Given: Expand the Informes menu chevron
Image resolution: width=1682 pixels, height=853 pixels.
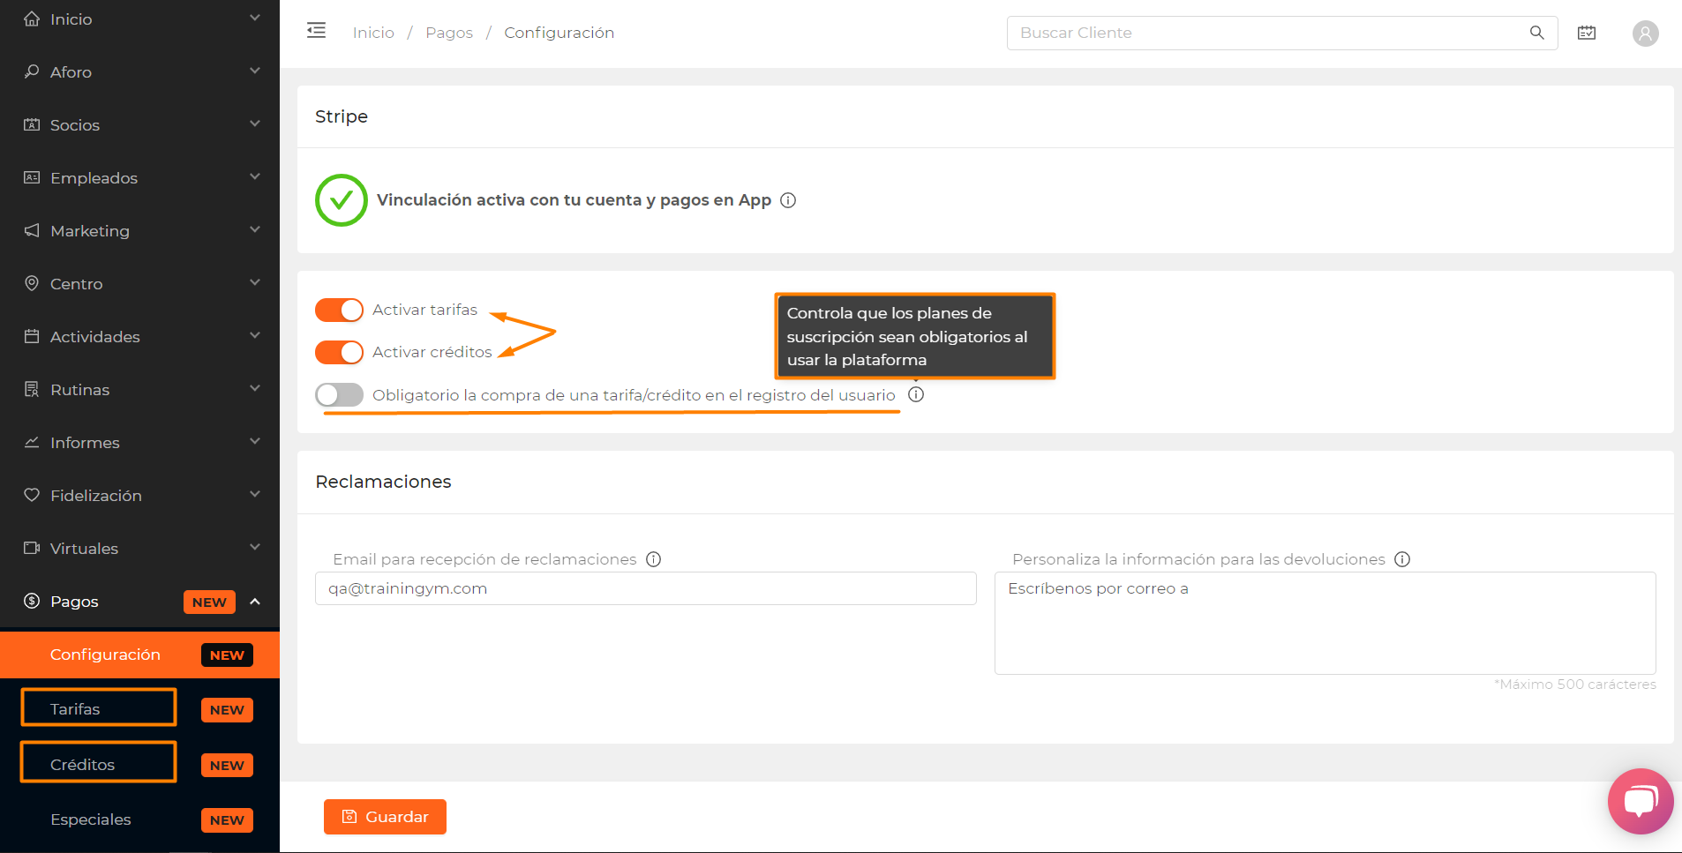Looking at the screenshot, I should point(255,441).
